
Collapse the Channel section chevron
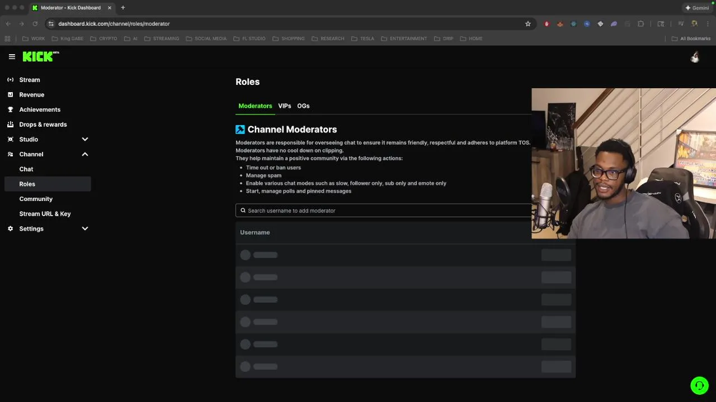click(85, 154)
